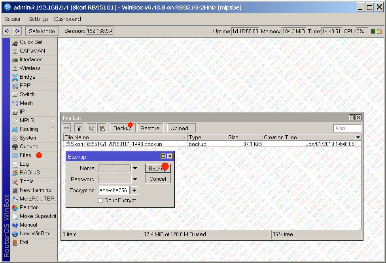Click the Undo arrow icon
The image size is (386, 263).
click(x=7, y=31)
